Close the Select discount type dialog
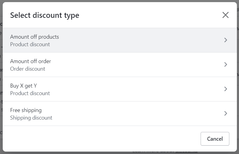This screenshot has height=154, width=239. 225,15
